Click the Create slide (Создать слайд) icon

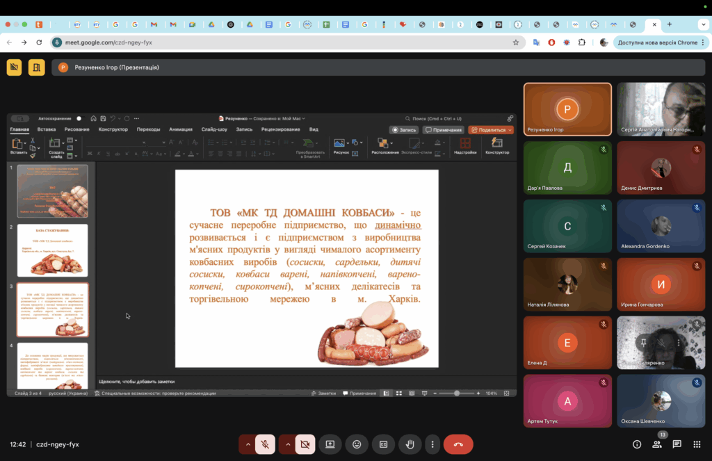(x=55, y=143)
